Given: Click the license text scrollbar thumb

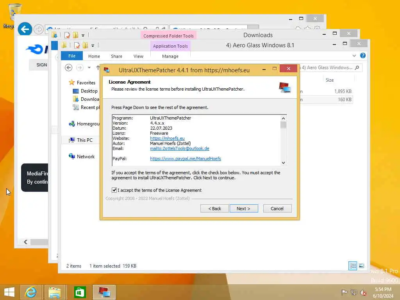Looking at the screenshot, I should pyautogui.click(x=283, y=125).
